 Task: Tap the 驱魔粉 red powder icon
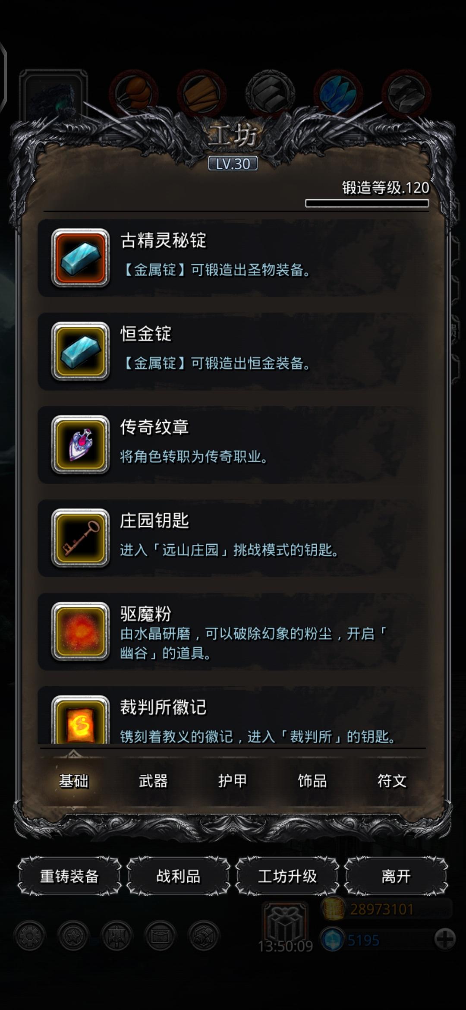coord(80,631)
